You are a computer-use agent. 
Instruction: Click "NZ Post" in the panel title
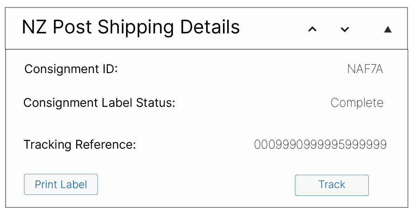[57, 27]
